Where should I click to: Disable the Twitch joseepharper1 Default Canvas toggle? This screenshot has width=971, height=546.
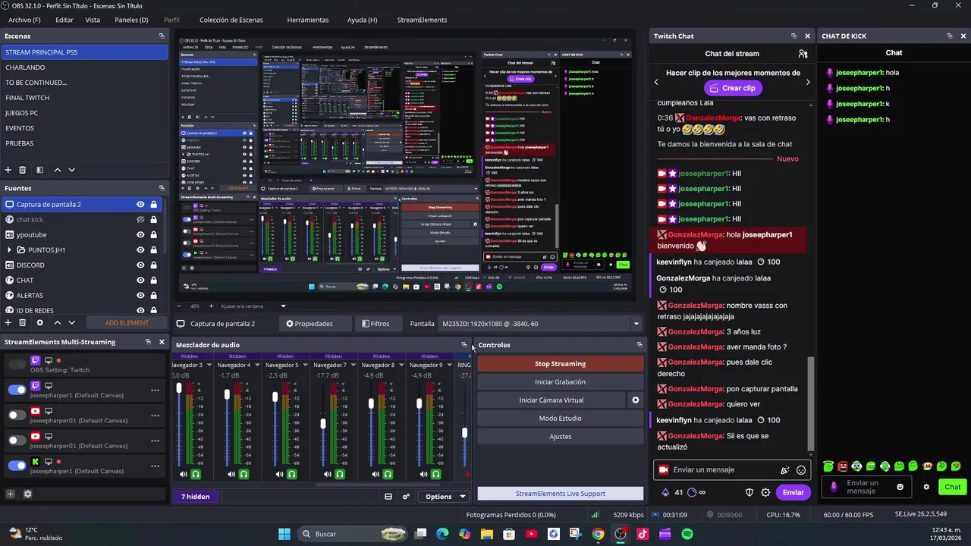17,390
